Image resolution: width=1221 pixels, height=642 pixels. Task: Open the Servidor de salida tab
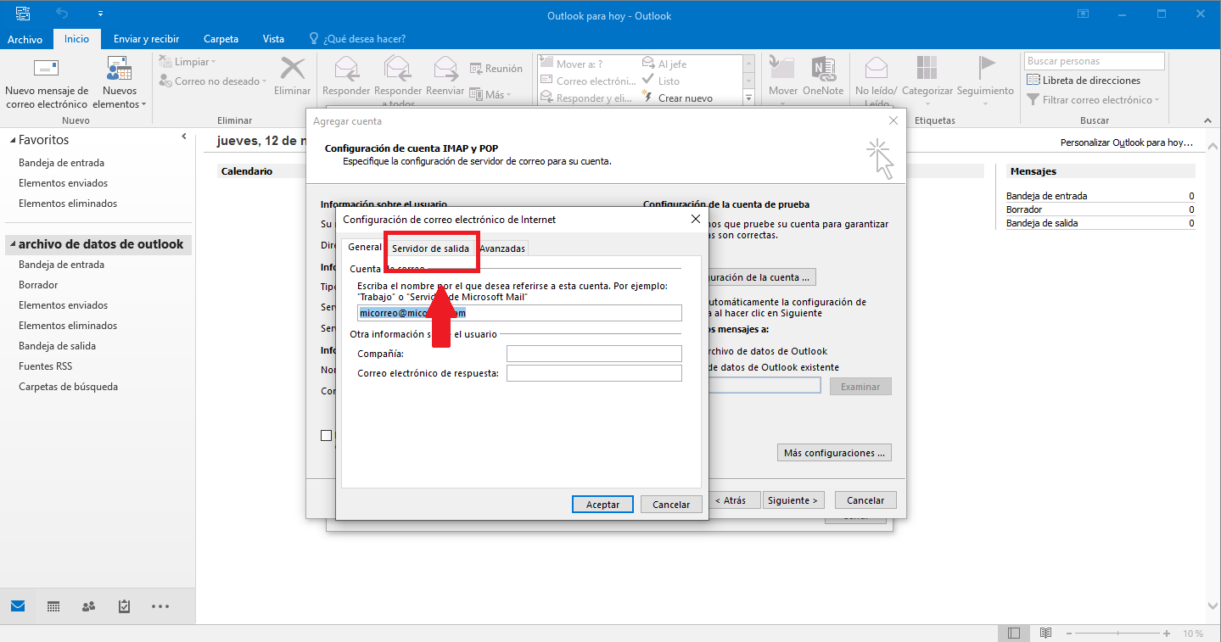pos(430,248)
